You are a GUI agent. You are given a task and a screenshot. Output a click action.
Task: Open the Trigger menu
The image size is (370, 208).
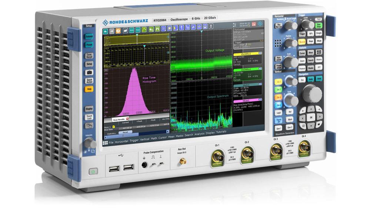(134, 141)
